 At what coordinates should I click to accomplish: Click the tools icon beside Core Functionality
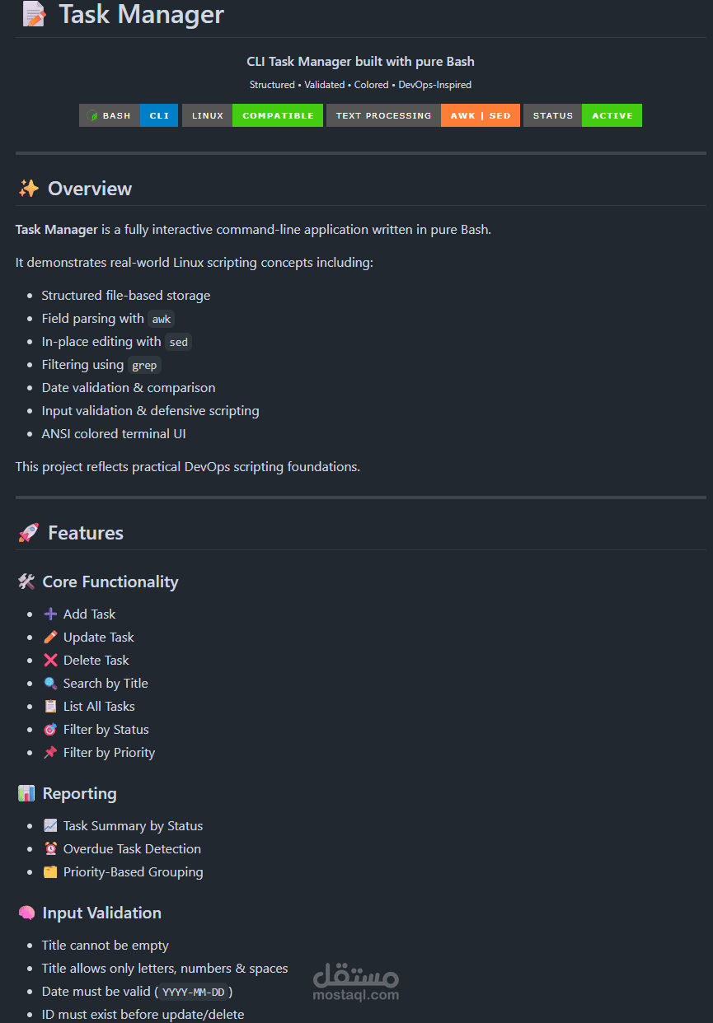click(26, 582)
